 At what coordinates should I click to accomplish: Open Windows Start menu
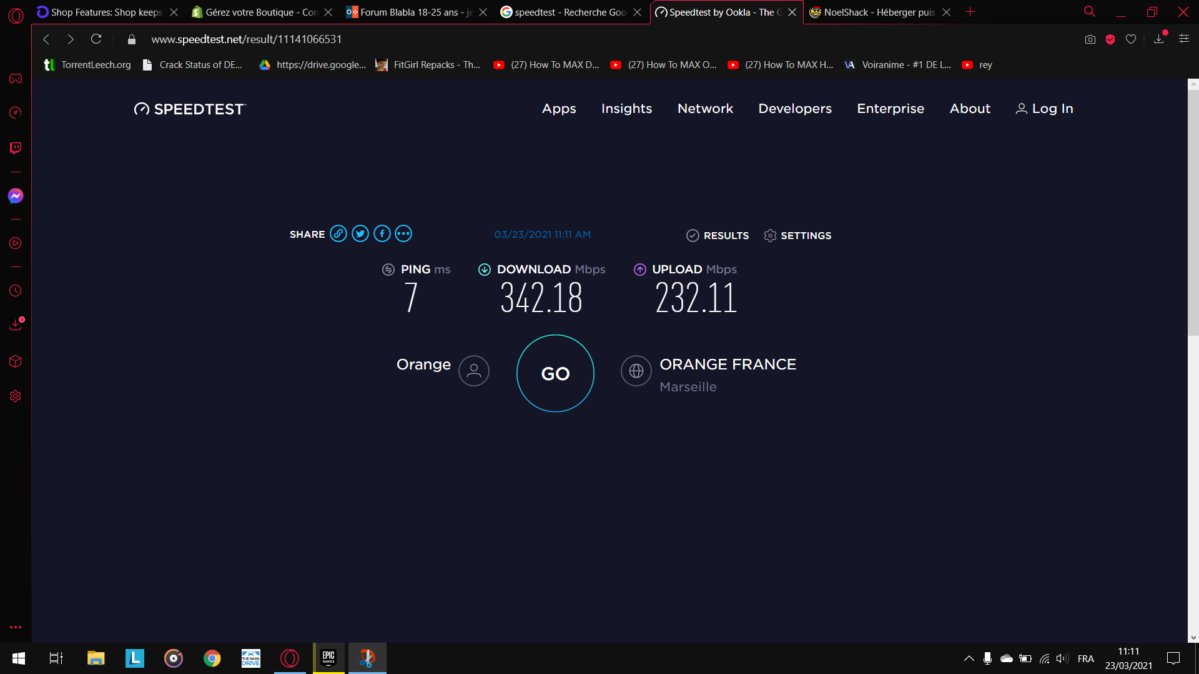tap(18, 658)
